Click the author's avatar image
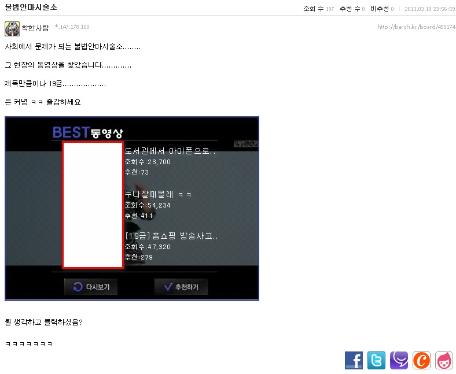This screenshot has height=374, width=456. [x=12, y=28]
